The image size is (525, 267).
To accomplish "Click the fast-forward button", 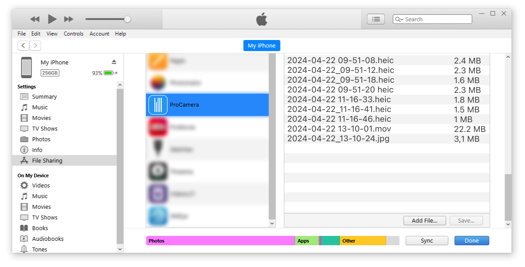I will [x=68, y=19].
